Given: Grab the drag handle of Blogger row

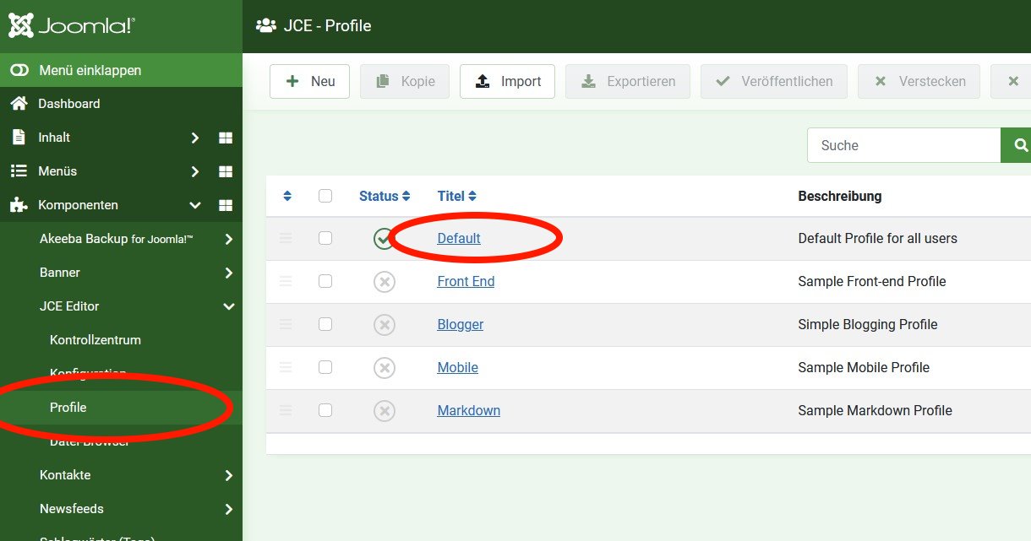Looking at the screenshot, I should (286, 324).
